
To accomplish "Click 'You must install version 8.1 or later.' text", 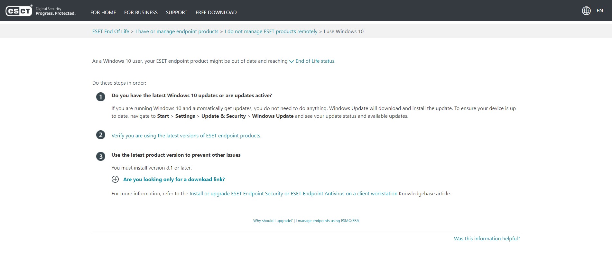I will point(152,168).
